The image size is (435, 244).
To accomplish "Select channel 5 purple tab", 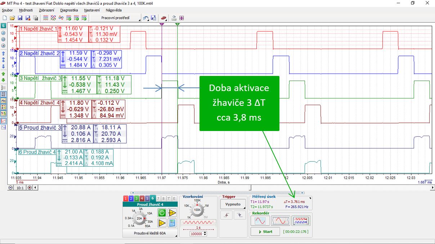I will click(147, 198).
